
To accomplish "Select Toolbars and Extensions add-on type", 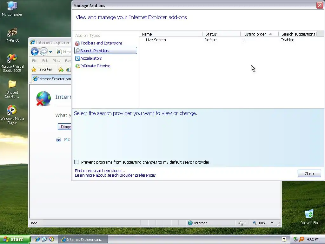I will coord(99,43).
